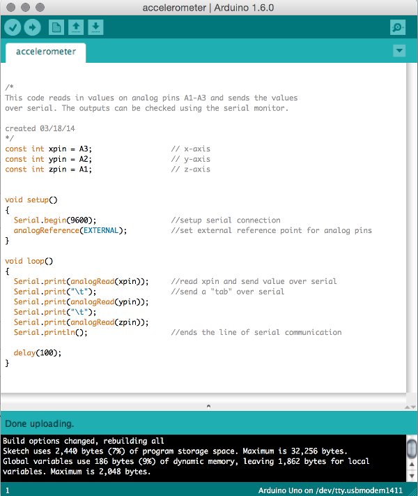Click the 'This code reads in values' comment line
The width and height of the screenshot is (418, 496).
(151, 98)
